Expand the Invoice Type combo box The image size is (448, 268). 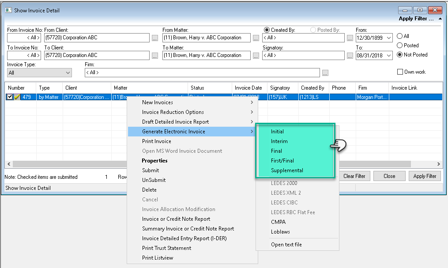(68, 72)
